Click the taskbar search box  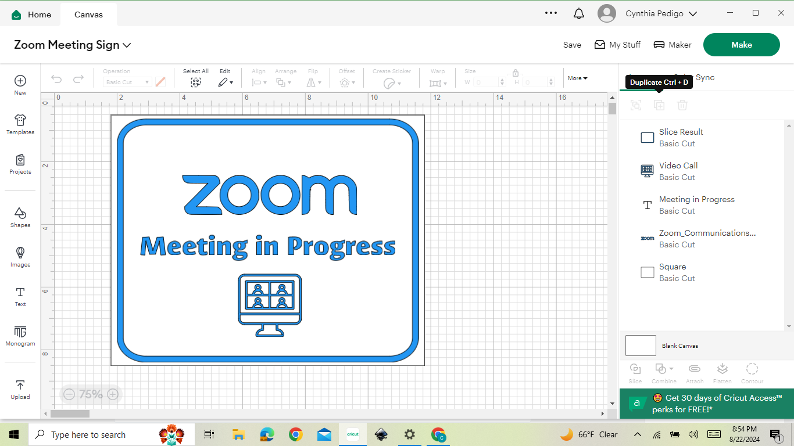[110, 434]
